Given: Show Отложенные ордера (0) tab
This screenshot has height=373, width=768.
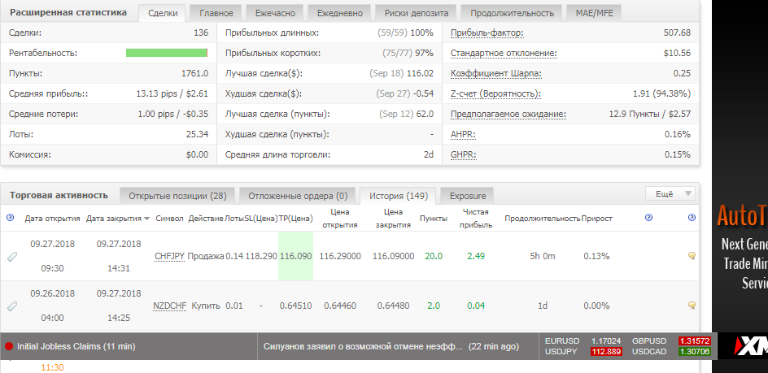Looking at the screenshot, I should point(298,196).
